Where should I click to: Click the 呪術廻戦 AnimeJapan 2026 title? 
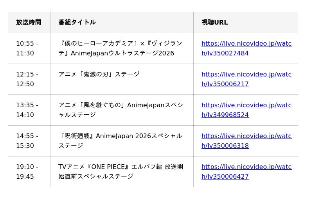pyautogui.click(x=120, y=141)
